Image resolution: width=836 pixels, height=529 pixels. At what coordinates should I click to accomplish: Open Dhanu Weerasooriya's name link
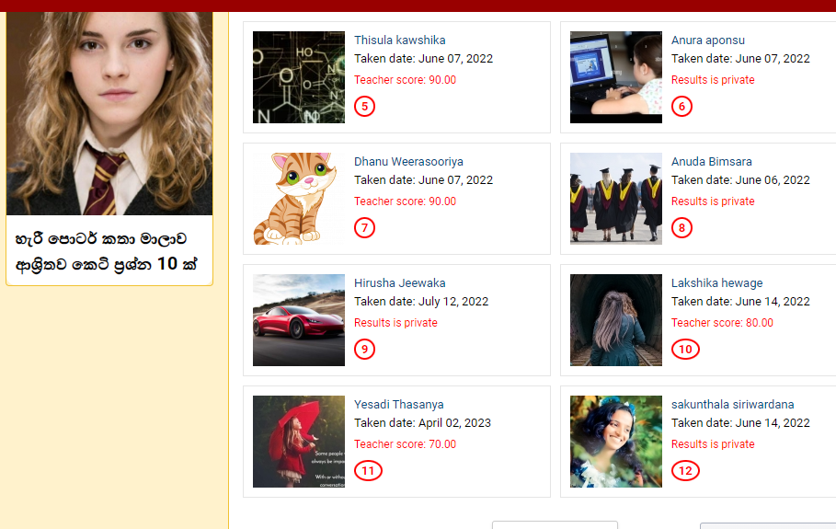[x=409, y=162]
